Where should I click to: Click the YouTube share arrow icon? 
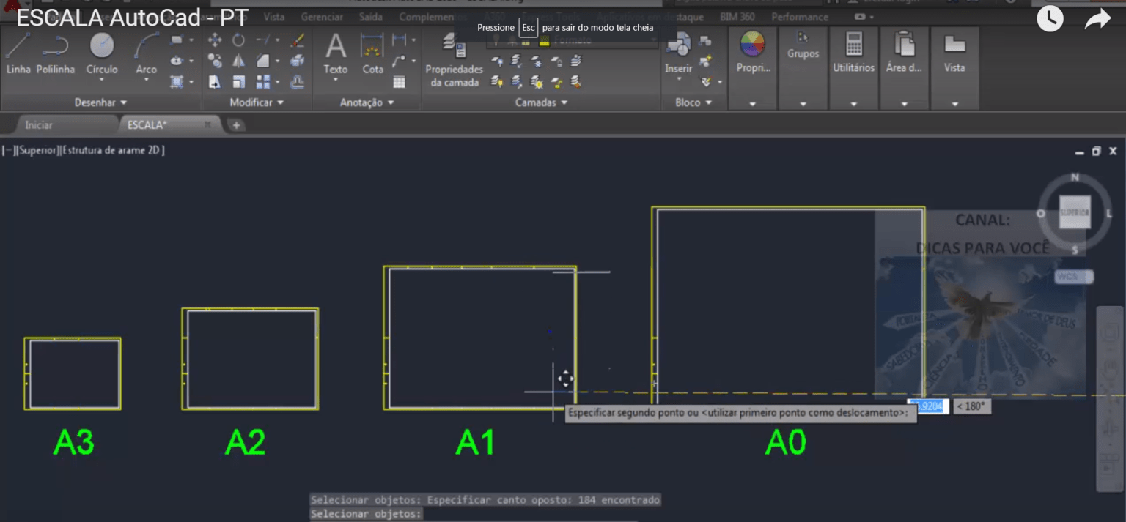[1097, 18]
